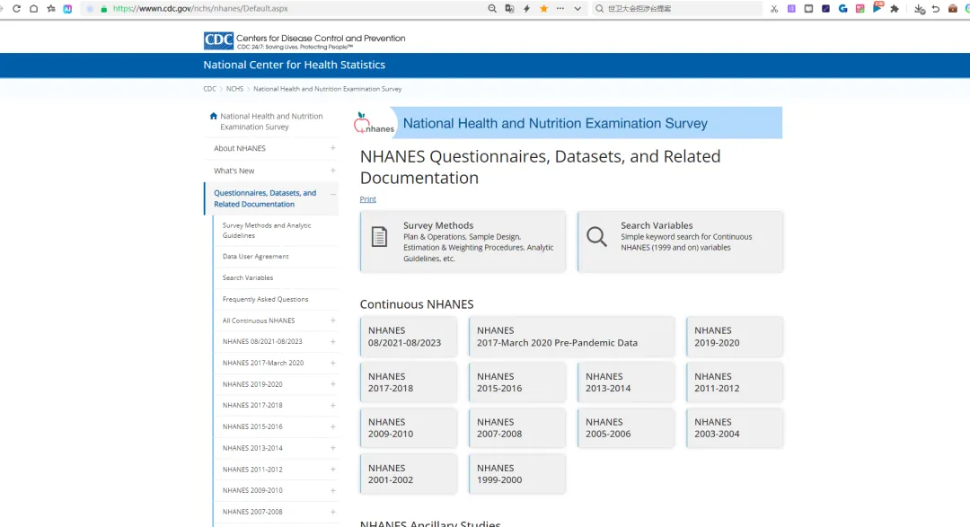Open NHANES 2017-2018 card
The image size is (970, 527).
click(x=409, y=382)
